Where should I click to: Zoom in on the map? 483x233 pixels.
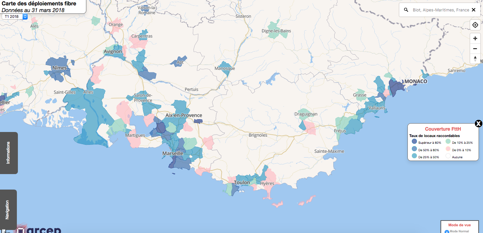(475, 38)
